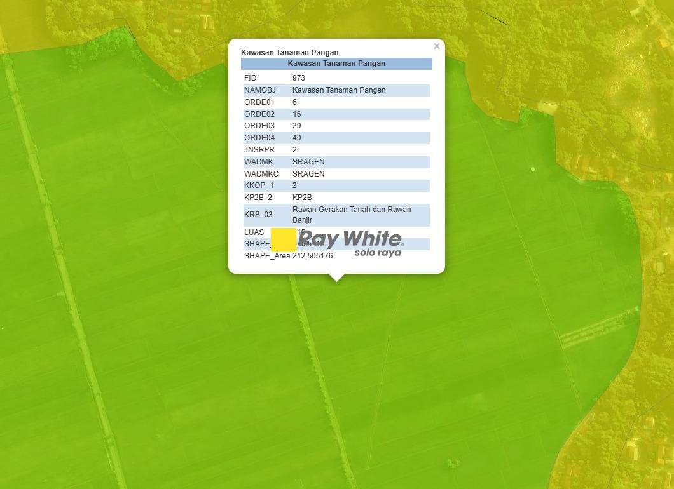Viewport: 674px width, 489px height.
Task: Select the KP2B_2 row showing KP2B
Action: coord(336,198)
